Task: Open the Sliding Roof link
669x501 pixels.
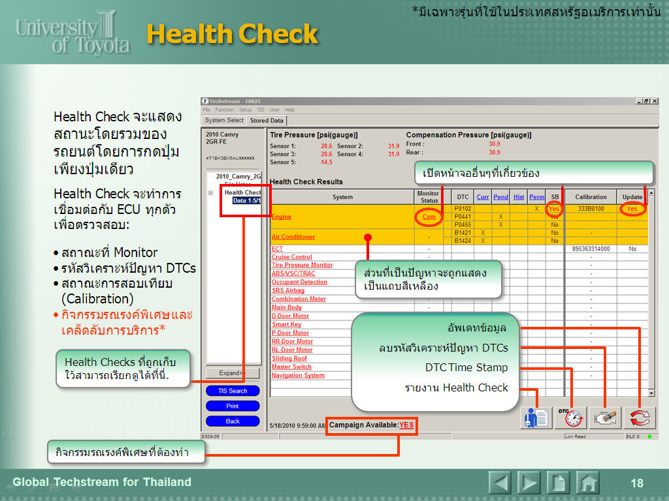Action: click(x=289, y=359)
